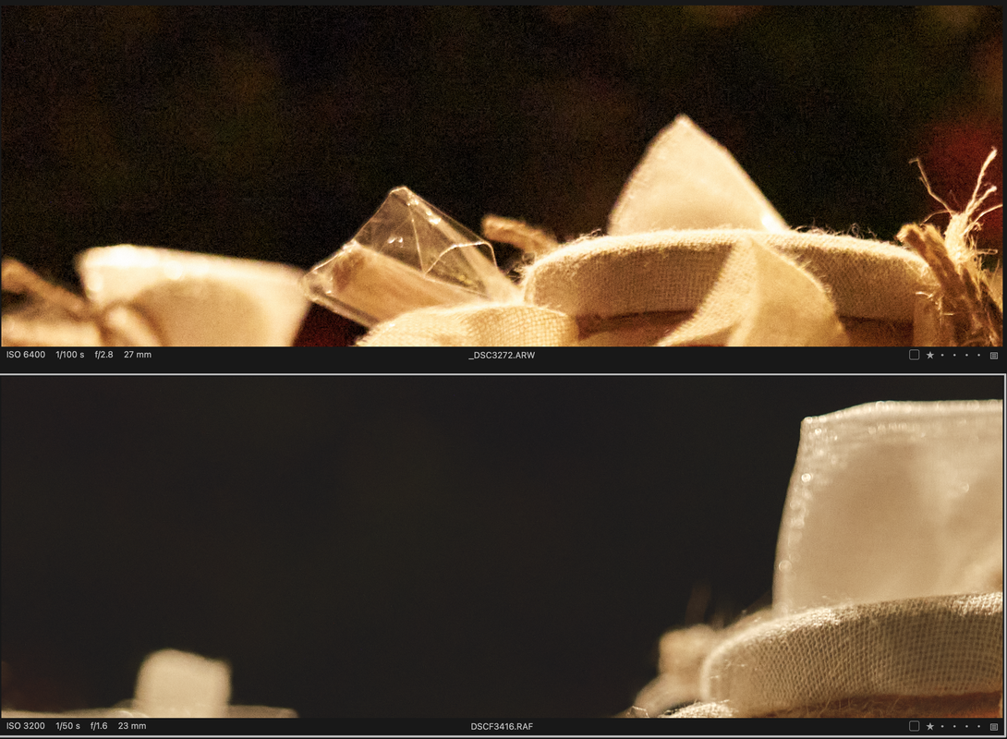
Task: Set four-star rating on DSCF3416.RAF
Action: click(966, 726)
